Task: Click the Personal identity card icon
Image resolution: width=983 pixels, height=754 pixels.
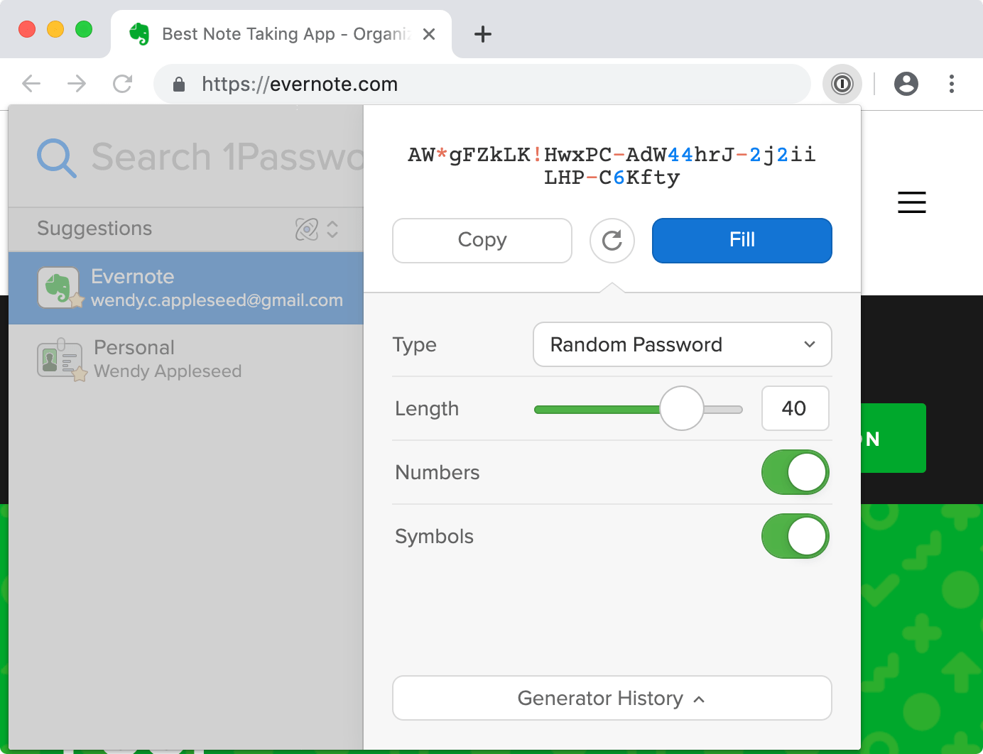Action: point(61,359)
